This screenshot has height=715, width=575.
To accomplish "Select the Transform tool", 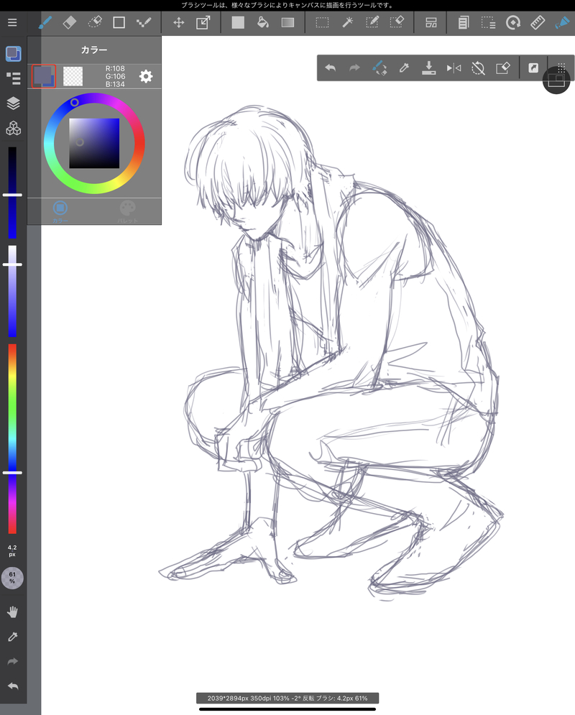I will click(203, 22).
